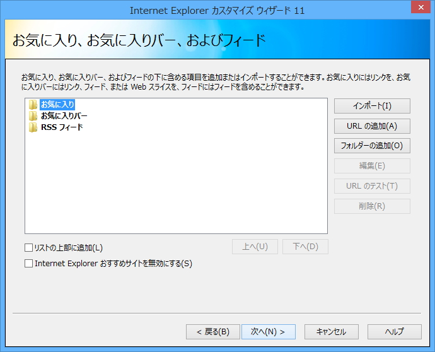Click the お気に入り folder icon

click(33, 104)
